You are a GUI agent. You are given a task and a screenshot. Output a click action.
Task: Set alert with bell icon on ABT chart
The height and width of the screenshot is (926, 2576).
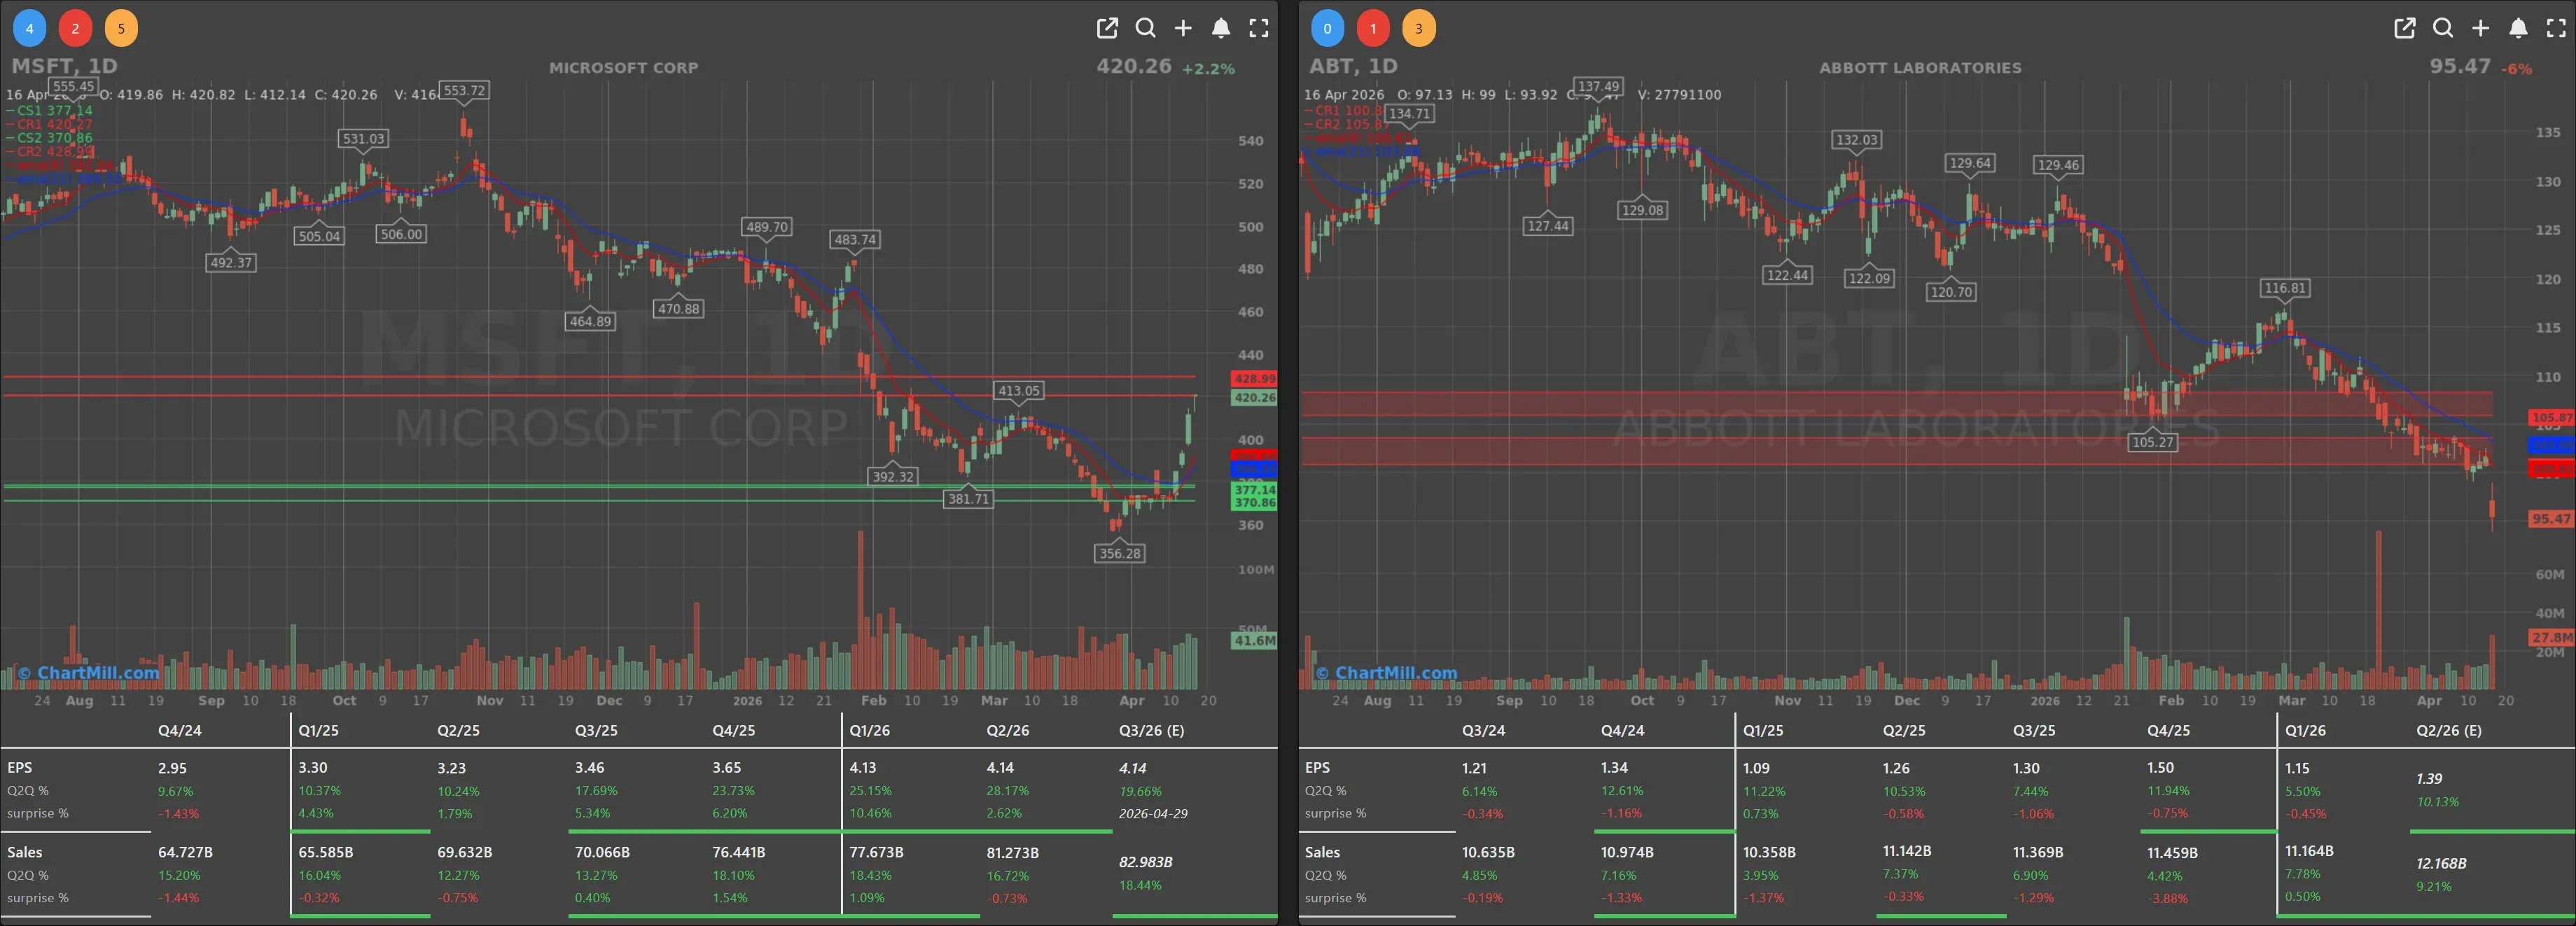(x=2519, y=28)
